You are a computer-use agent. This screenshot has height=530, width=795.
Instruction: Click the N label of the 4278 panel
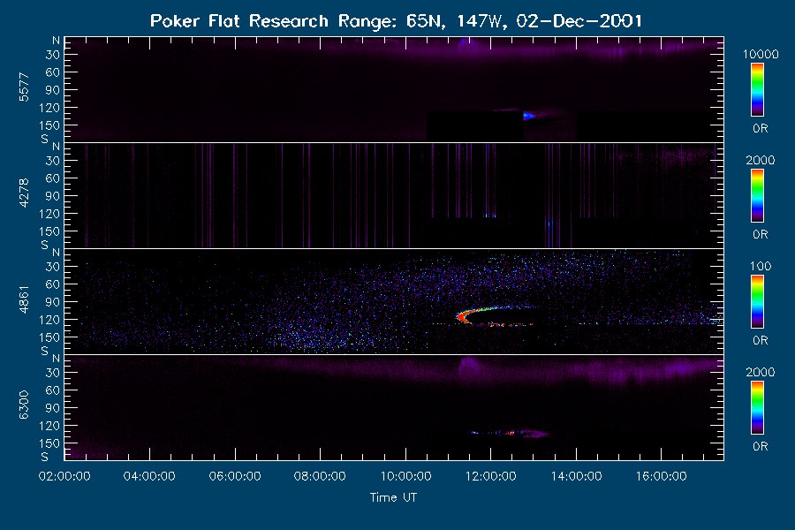coord(56,147)
